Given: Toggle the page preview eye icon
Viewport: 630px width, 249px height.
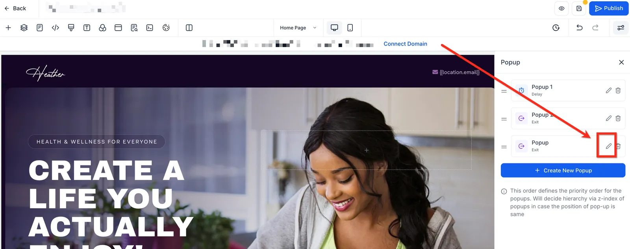Looking at the screenshot, I should [561, 8].
